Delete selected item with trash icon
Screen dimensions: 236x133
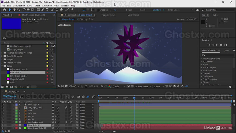(x=28, y=87)
